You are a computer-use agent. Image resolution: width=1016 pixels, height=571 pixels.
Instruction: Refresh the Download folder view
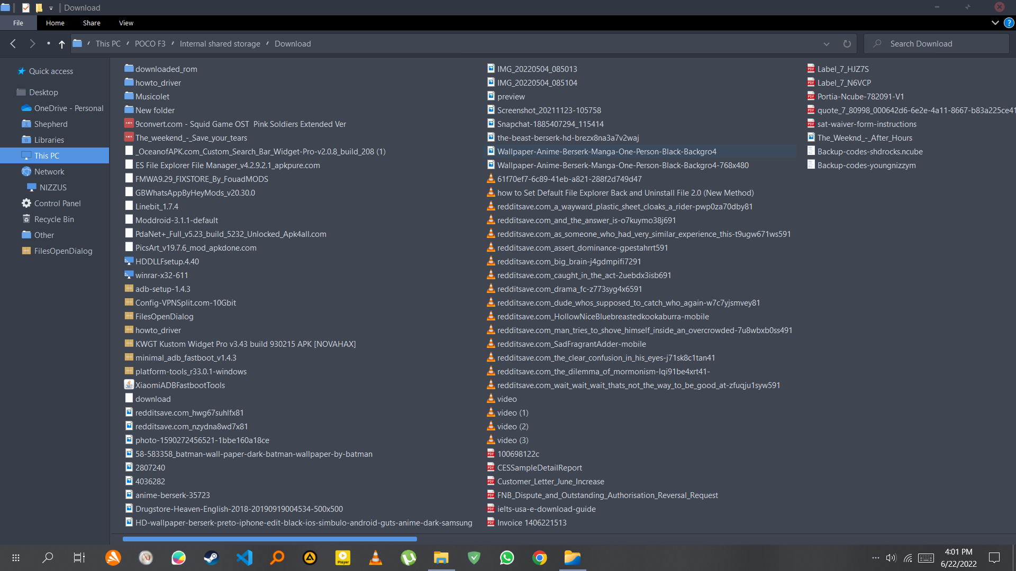(x=847, y=44)
